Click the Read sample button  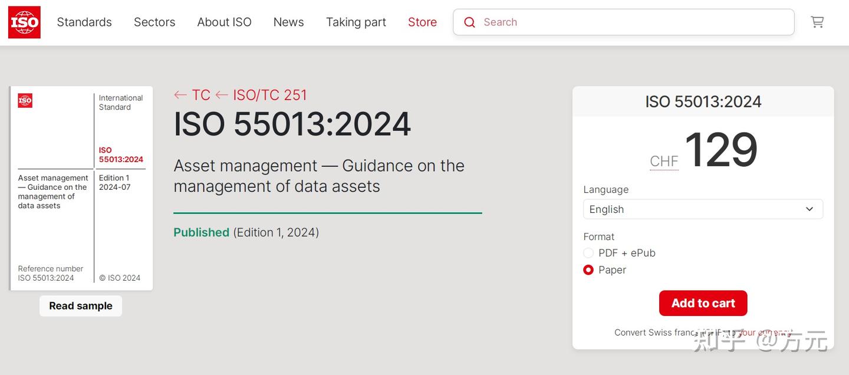click(81, 305)
